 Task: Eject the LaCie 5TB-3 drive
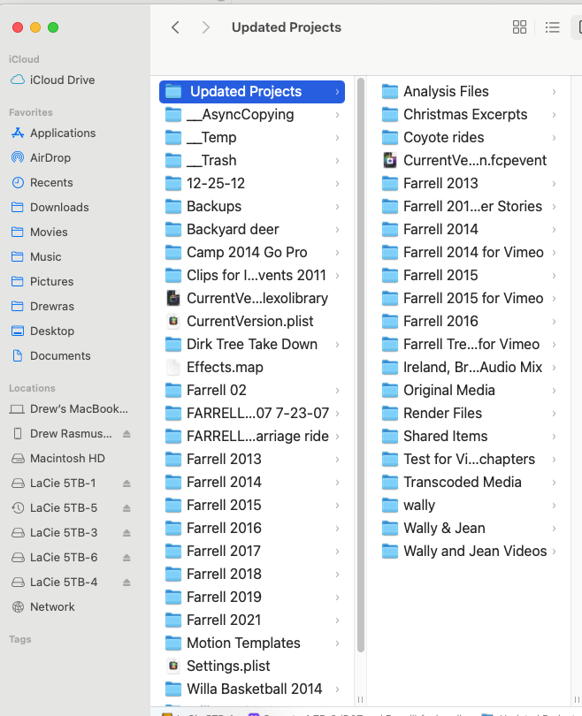[126, 533]
